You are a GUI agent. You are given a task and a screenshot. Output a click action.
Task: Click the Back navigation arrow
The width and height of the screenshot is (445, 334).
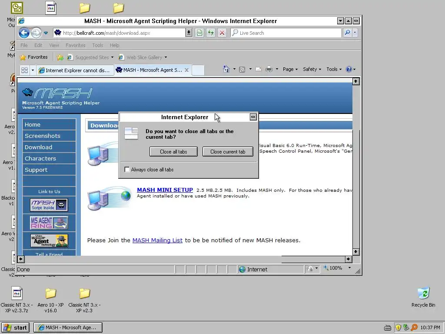click(24, 33)
